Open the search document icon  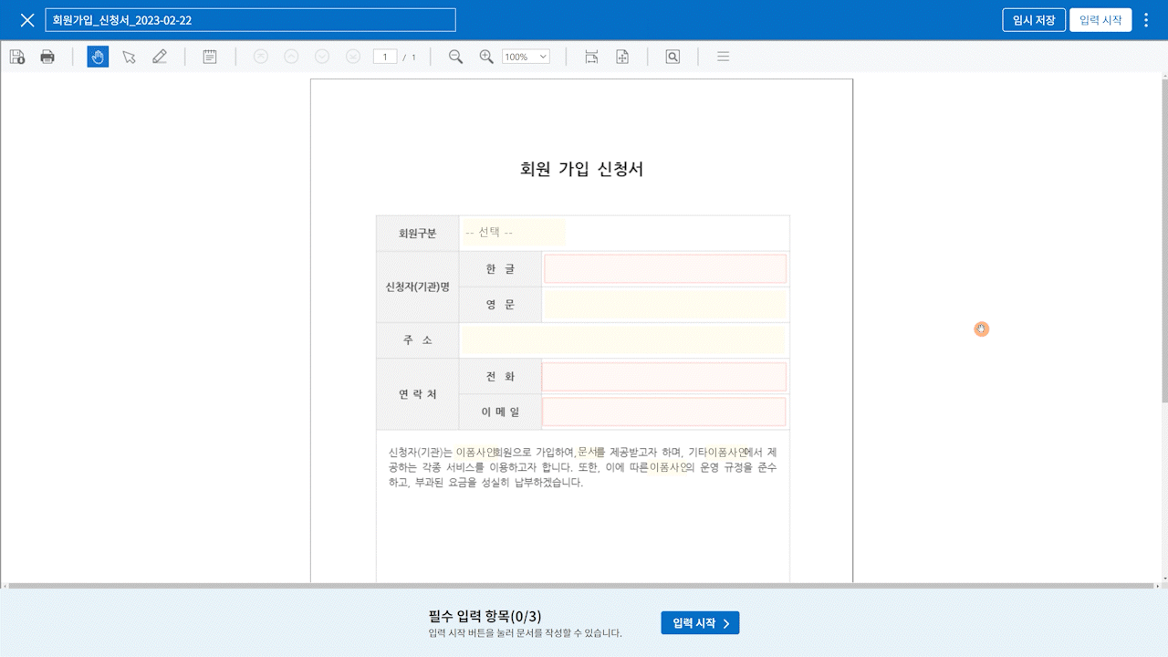673,57
